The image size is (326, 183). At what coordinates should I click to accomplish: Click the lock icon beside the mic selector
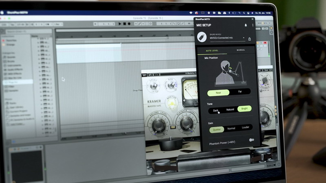click(x=249, y=39)
